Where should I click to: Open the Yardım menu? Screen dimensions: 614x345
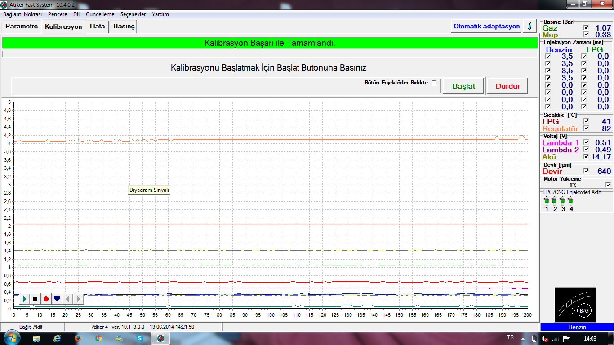tap(160, 14)
